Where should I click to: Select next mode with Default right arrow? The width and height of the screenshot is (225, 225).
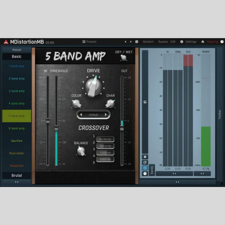pos(106,115)
